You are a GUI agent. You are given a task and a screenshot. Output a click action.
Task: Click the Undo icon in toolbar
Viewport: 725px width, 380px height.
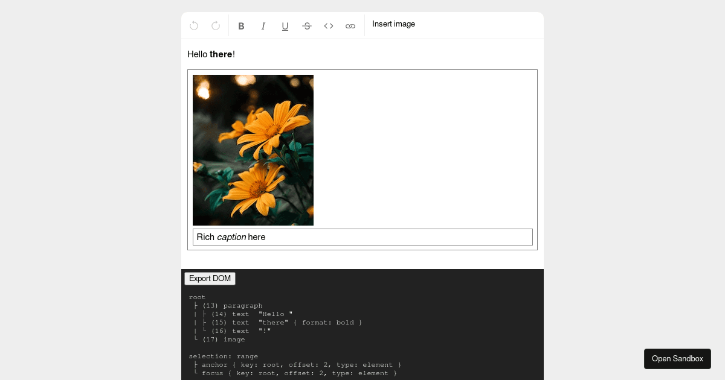(x=194, y=26)
